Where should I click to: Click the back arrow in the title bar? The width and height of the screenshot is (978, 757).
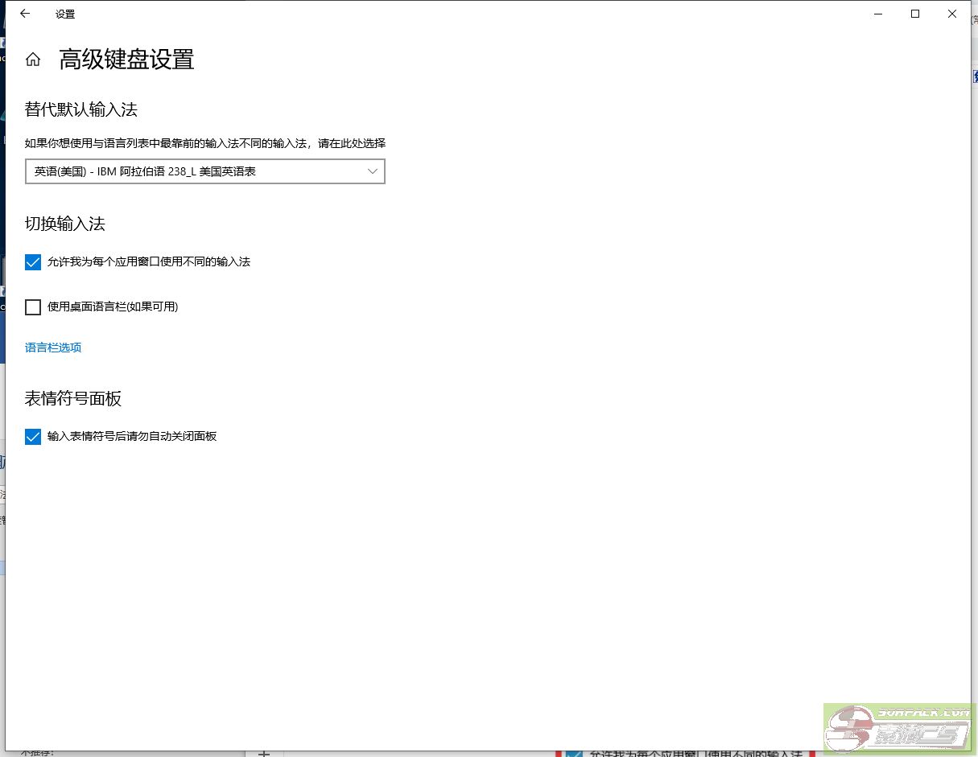25,14
